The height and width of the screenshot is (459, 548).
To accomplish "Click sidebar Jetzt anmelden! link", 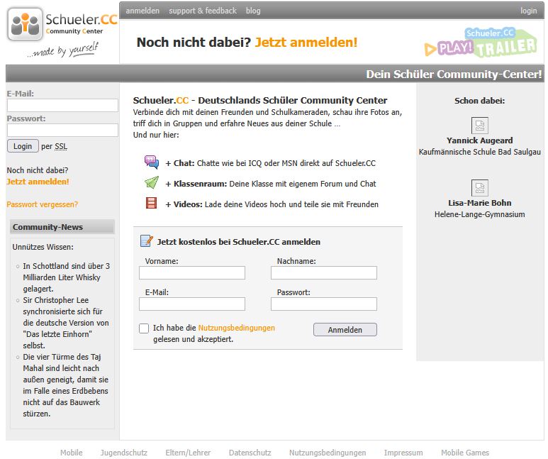I will click(x=38, y=182).
